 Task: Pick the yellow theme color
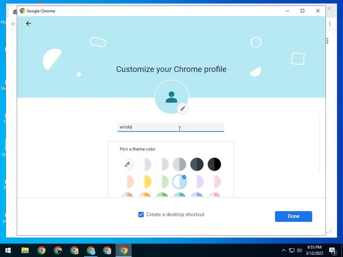tap(145, 182)
